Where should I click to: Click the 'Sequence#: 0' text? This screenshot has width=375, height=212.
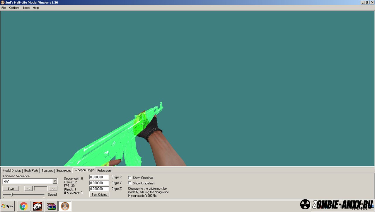click(x=74, y=179)
